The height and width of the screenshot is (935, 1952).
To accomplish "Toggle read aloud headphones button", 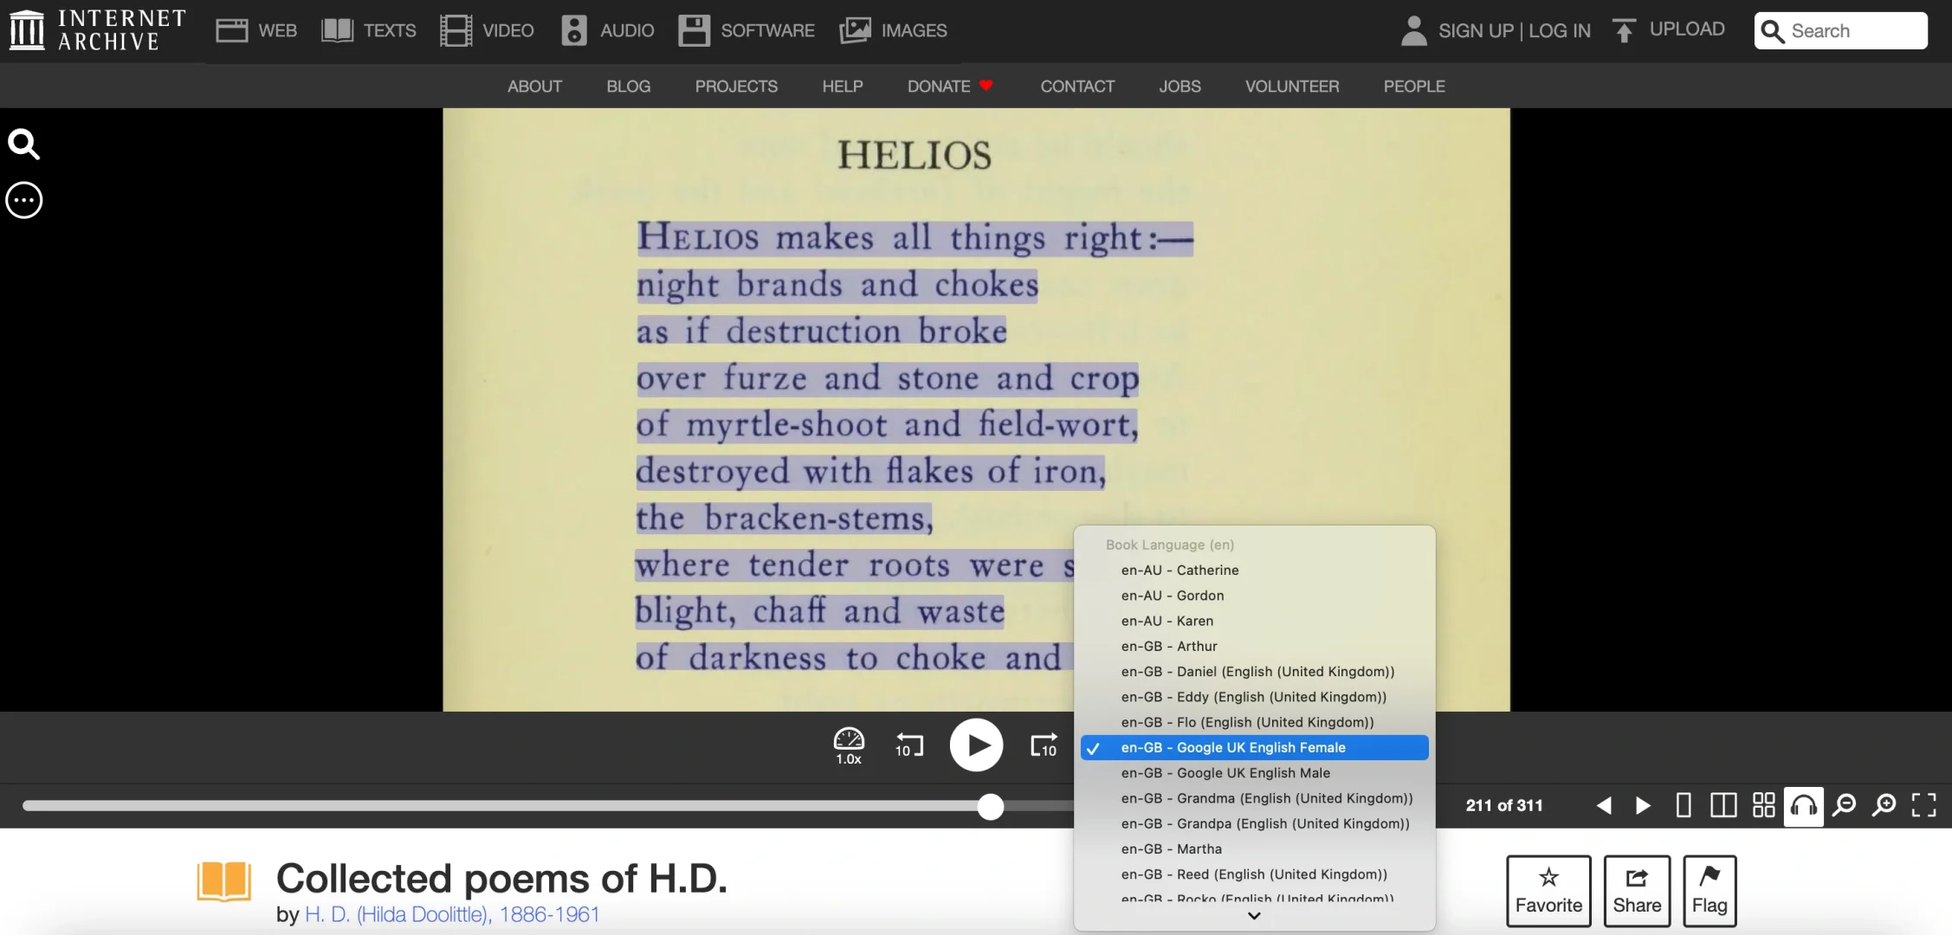I will click(x=1804, y=806).
